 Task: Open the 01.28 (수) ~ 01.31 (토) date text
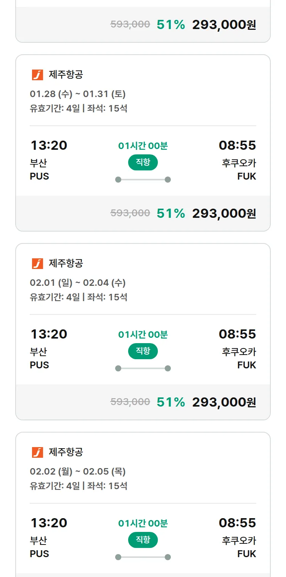[78, 94]
